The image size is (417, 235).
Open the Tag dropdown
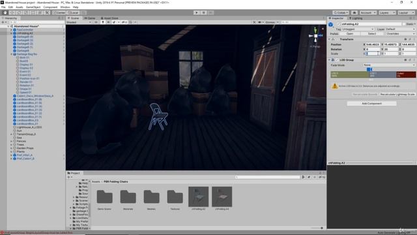tap(358, 29)
